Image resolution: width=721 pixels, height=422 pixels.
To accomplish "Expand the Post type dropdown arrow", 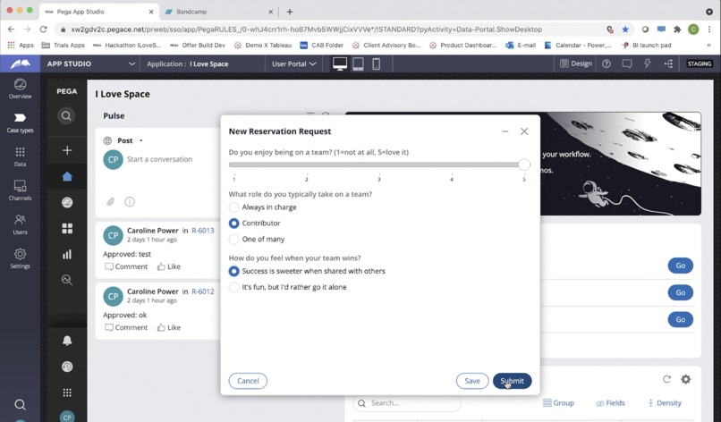I will tap(140, 140).
